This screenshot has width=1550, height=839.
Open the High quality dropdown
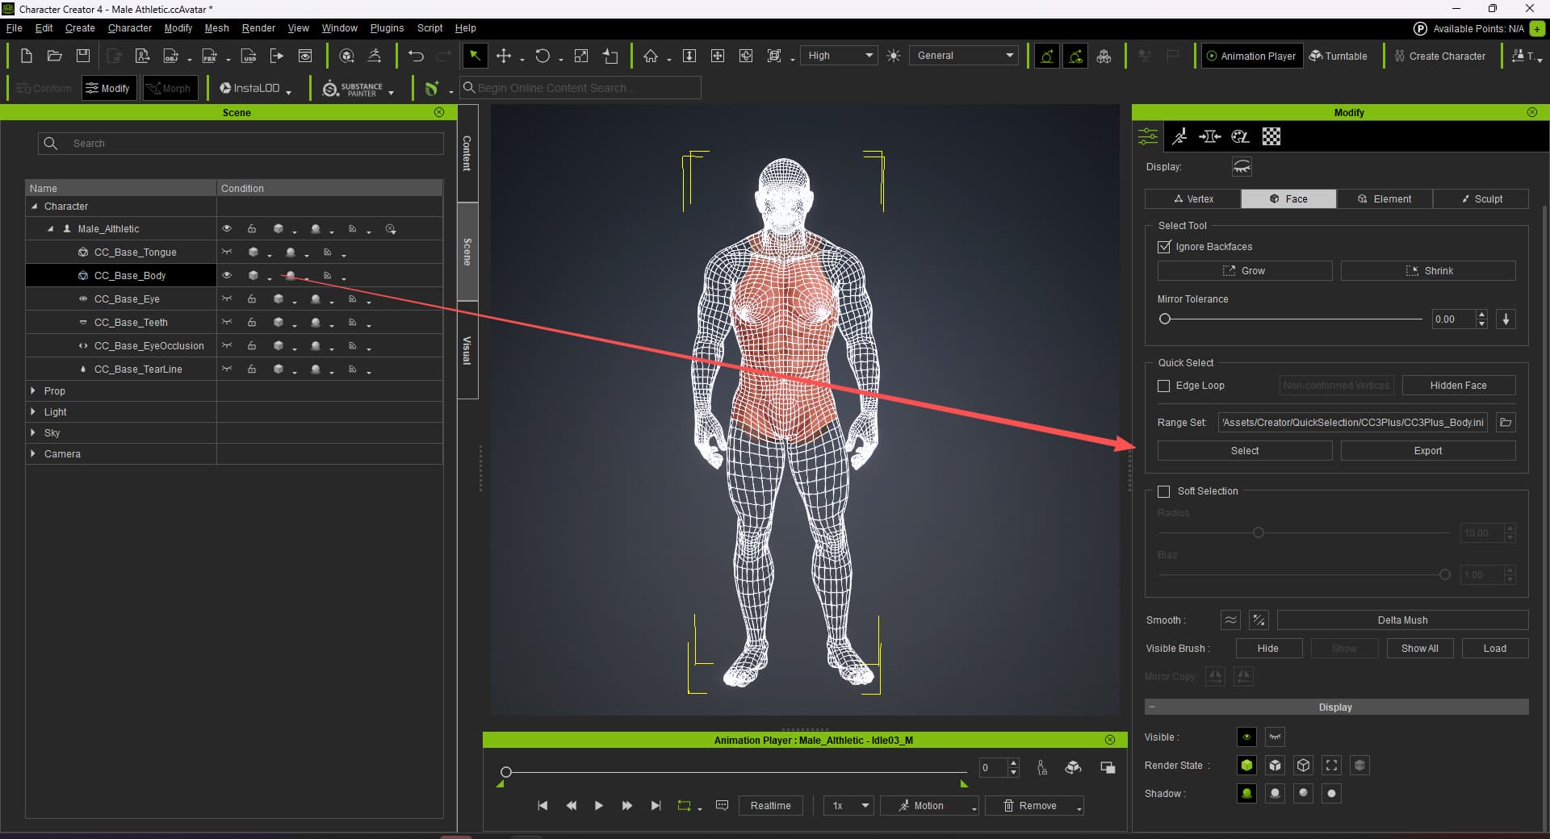pyautogui.click(x=840, y=56)
